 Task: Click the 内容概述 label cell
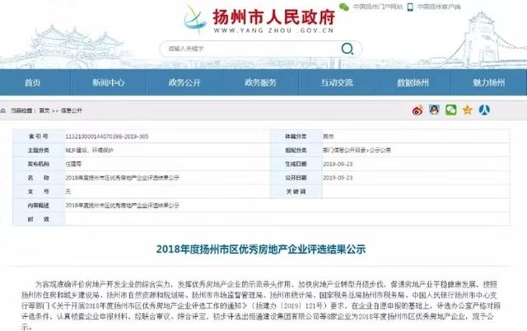point(39,205)
